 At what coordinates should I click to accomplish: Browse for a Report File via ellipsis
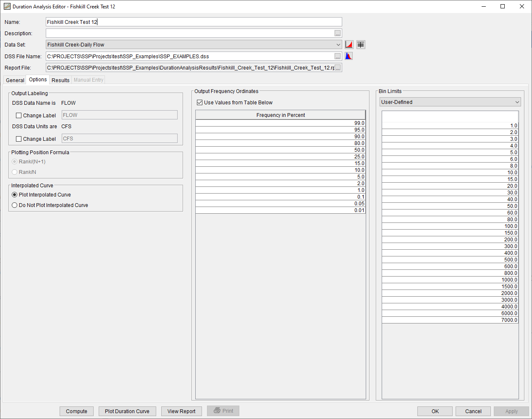[x=338, y=67]
